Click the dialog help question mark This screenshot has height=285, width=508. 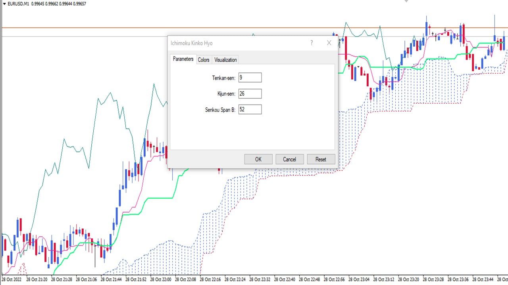tap(312, 43)
